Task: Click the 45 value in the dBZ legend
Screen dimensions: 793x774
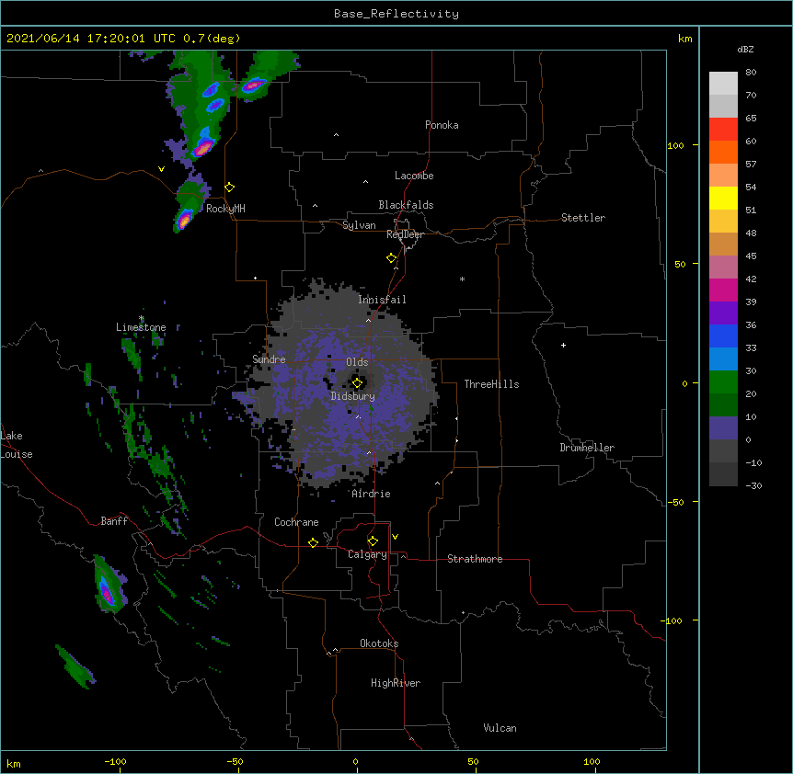Action: [x=751, y=256]
